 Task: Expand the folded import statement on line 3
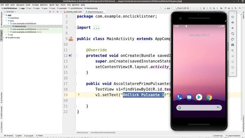pos(75,28)
